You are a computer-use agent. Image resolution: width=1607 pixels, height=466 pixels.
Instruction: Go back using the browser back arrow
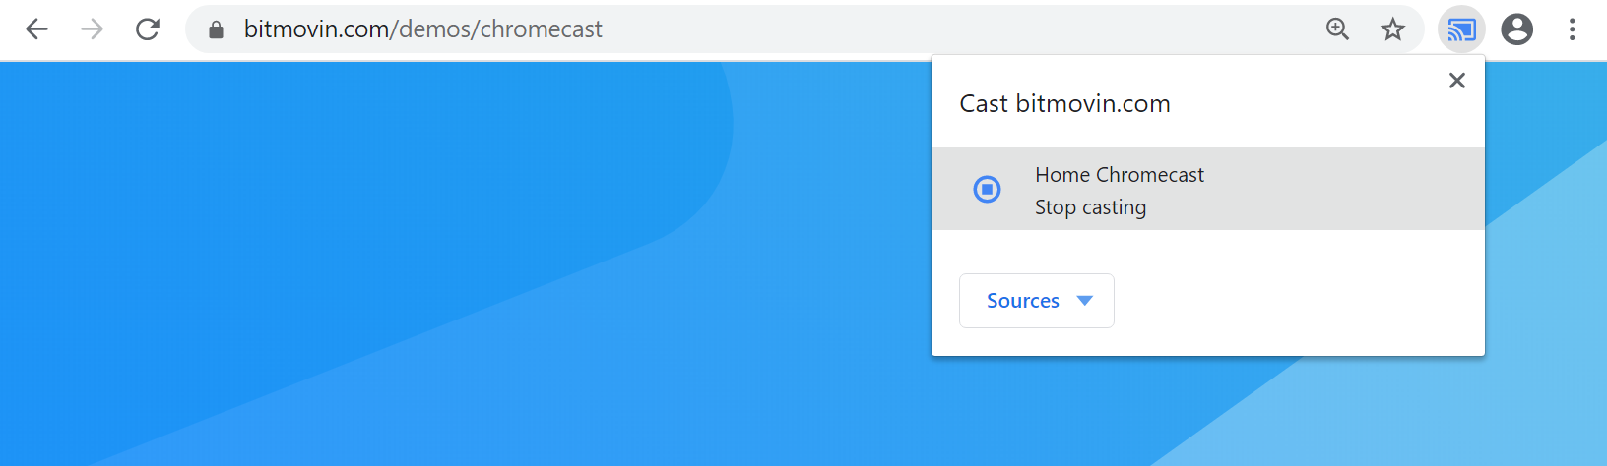(x=36, y=29)
